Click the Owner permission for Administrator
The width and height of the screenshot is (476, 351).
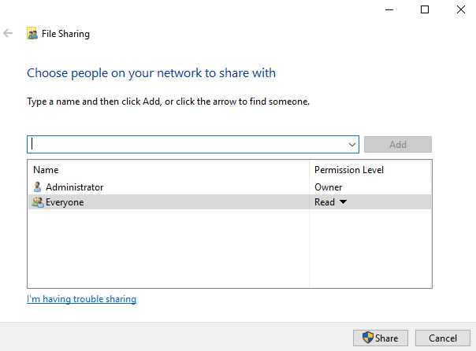tap(328, 187)
